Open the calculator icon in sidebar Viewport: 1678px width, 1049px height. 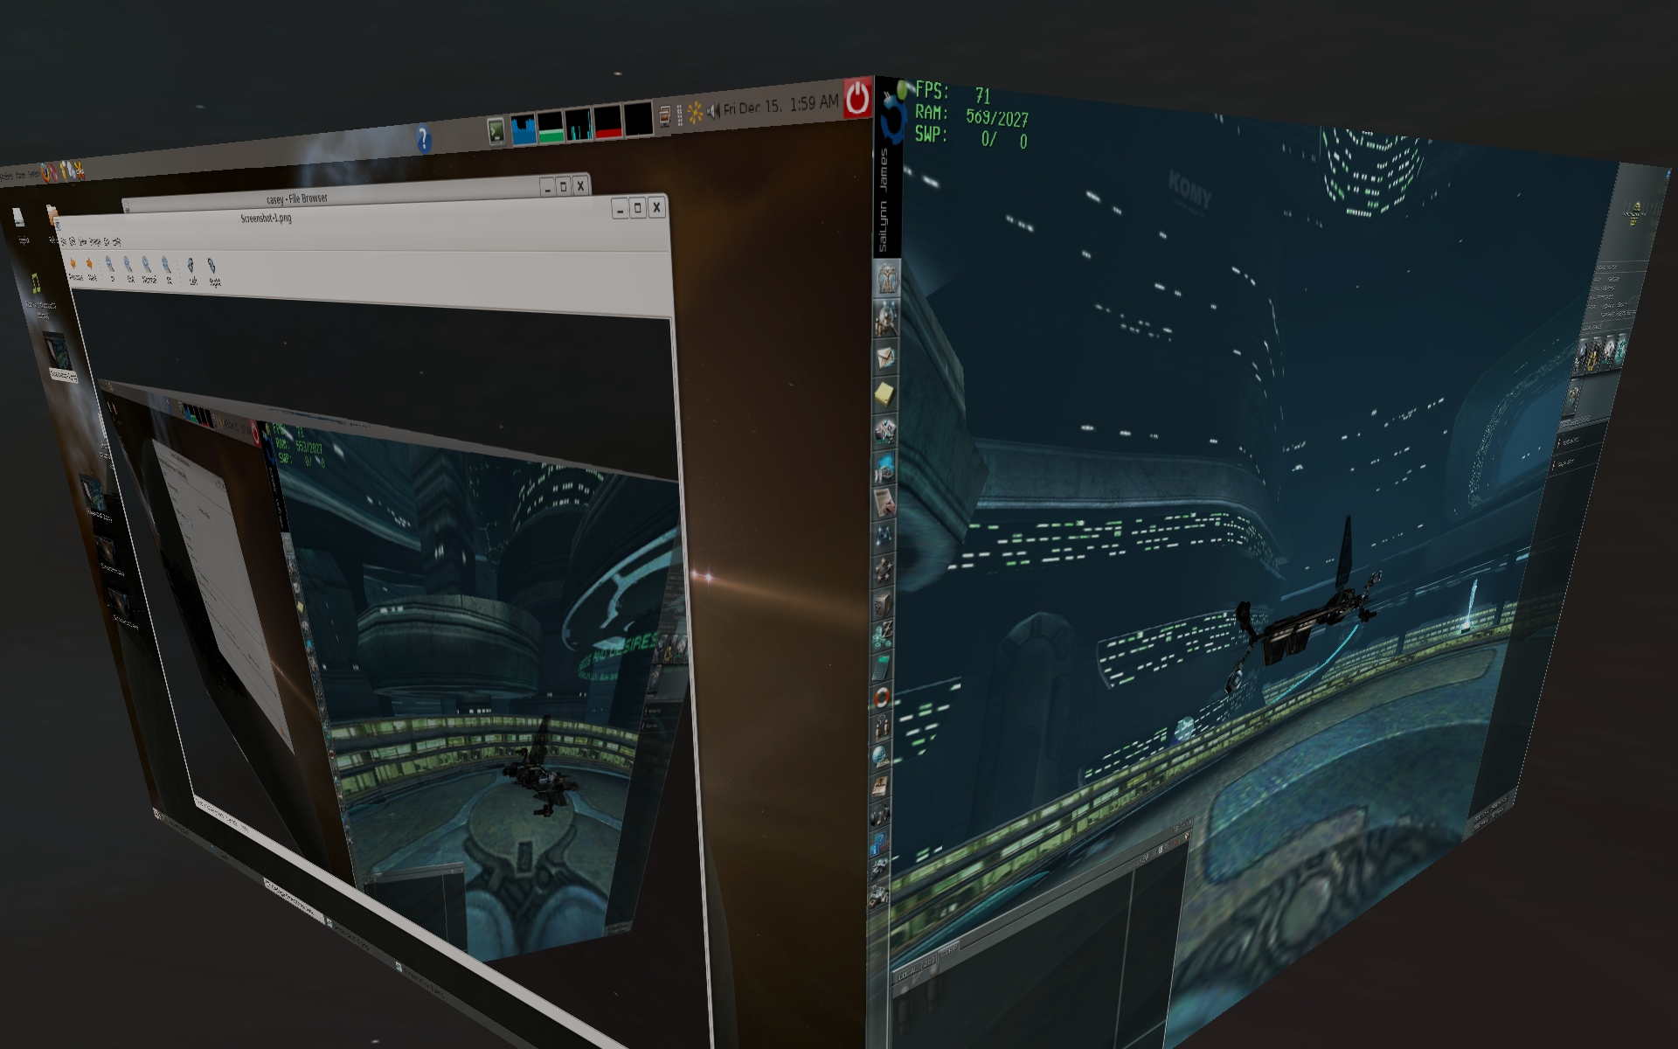[x=882, y=669]
